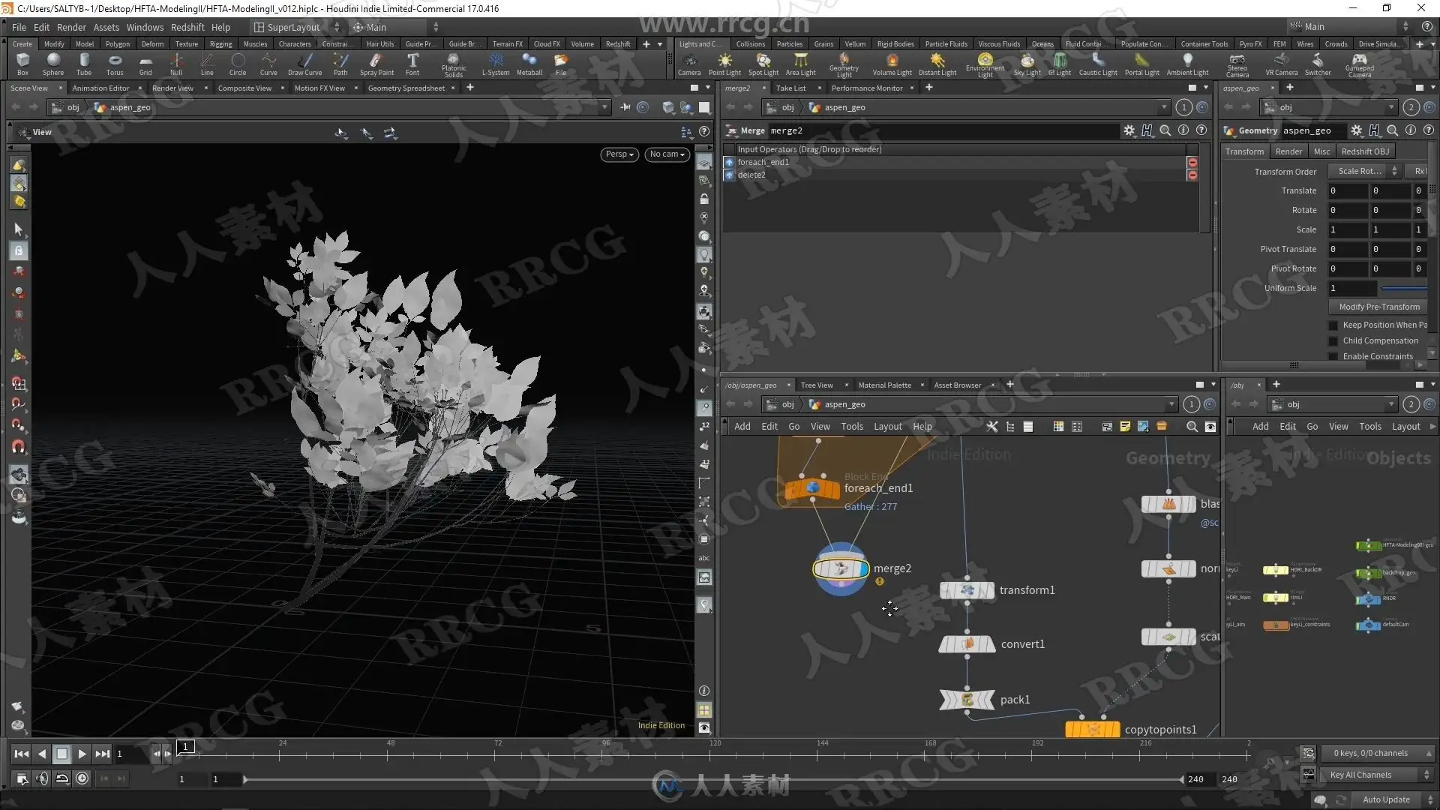Viewport: 1440px width, 810px height.
Task: Click the Camera shelf tool
Action: click(x=688, y=64)
